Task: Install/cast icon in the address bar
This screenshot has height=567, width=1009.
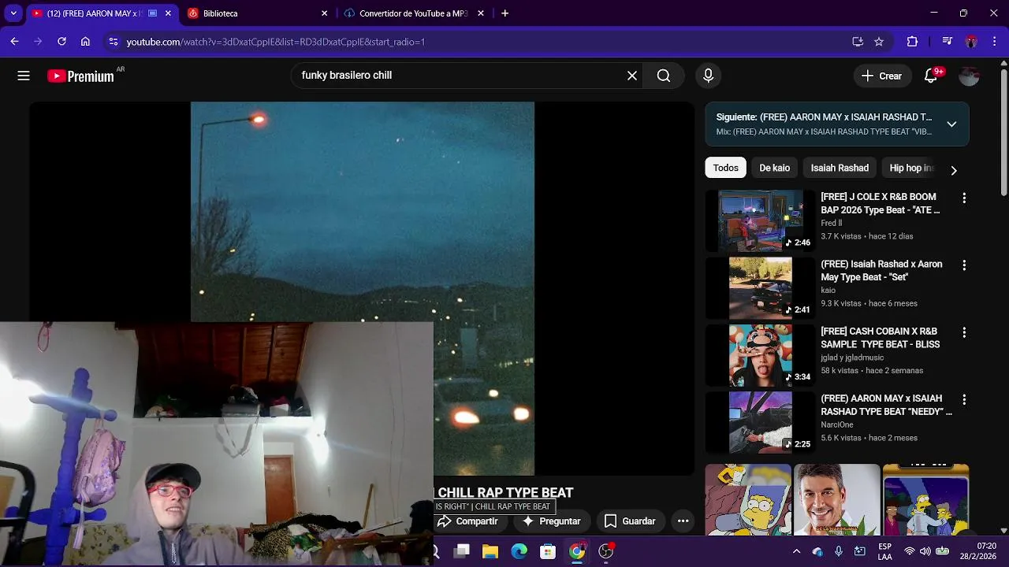Action: coord(858,42)
